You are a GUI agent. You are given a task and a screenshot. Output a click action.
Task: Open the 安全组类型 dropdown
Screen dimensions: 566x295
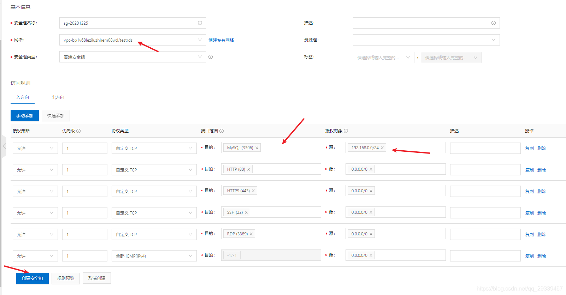click(x=133, y=57)
